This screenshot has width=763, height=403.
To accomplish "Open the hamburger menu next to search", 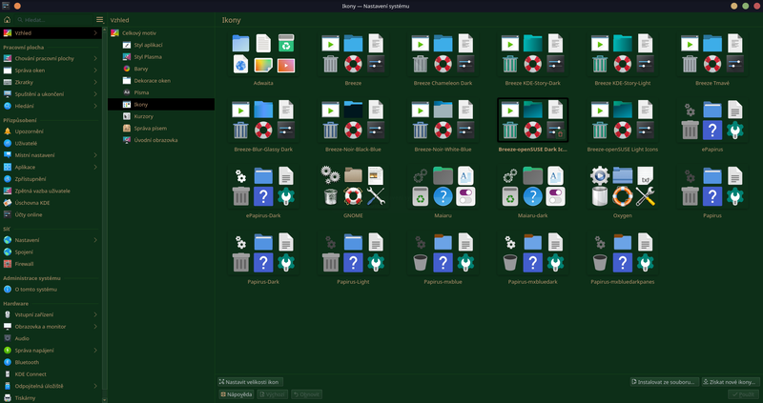I will click(100, 19).
